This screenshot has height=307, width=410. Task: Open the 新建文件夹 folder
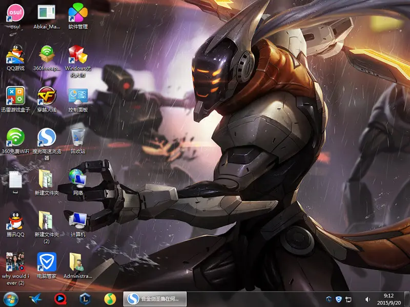click(47, 182)
